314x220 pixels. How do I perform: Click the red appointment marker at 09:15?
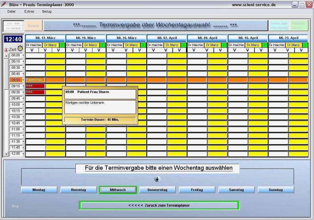(x=35, y=86)
